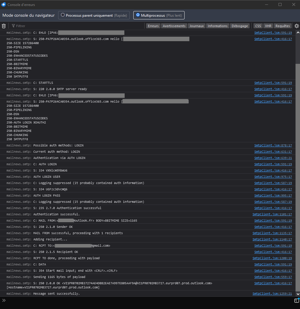This screenshot has width=300, height=309.
Task: Clear console output with trash icon
Action: (x=4, y=26)
